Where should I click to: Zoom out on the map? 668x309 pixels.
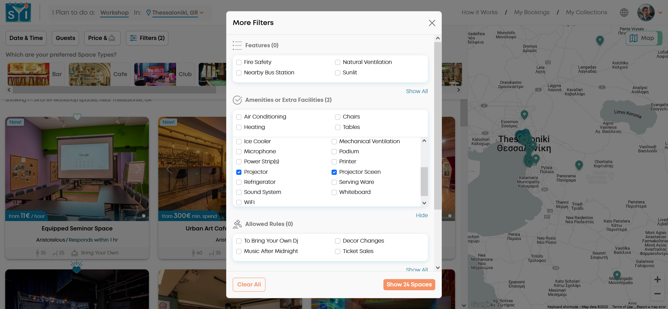tap(657, 294)
